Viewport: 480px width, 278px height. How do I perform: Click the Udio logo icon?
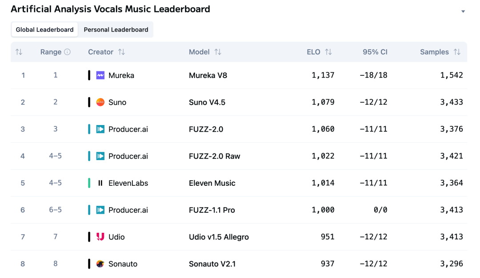click(x=100, y=237)
